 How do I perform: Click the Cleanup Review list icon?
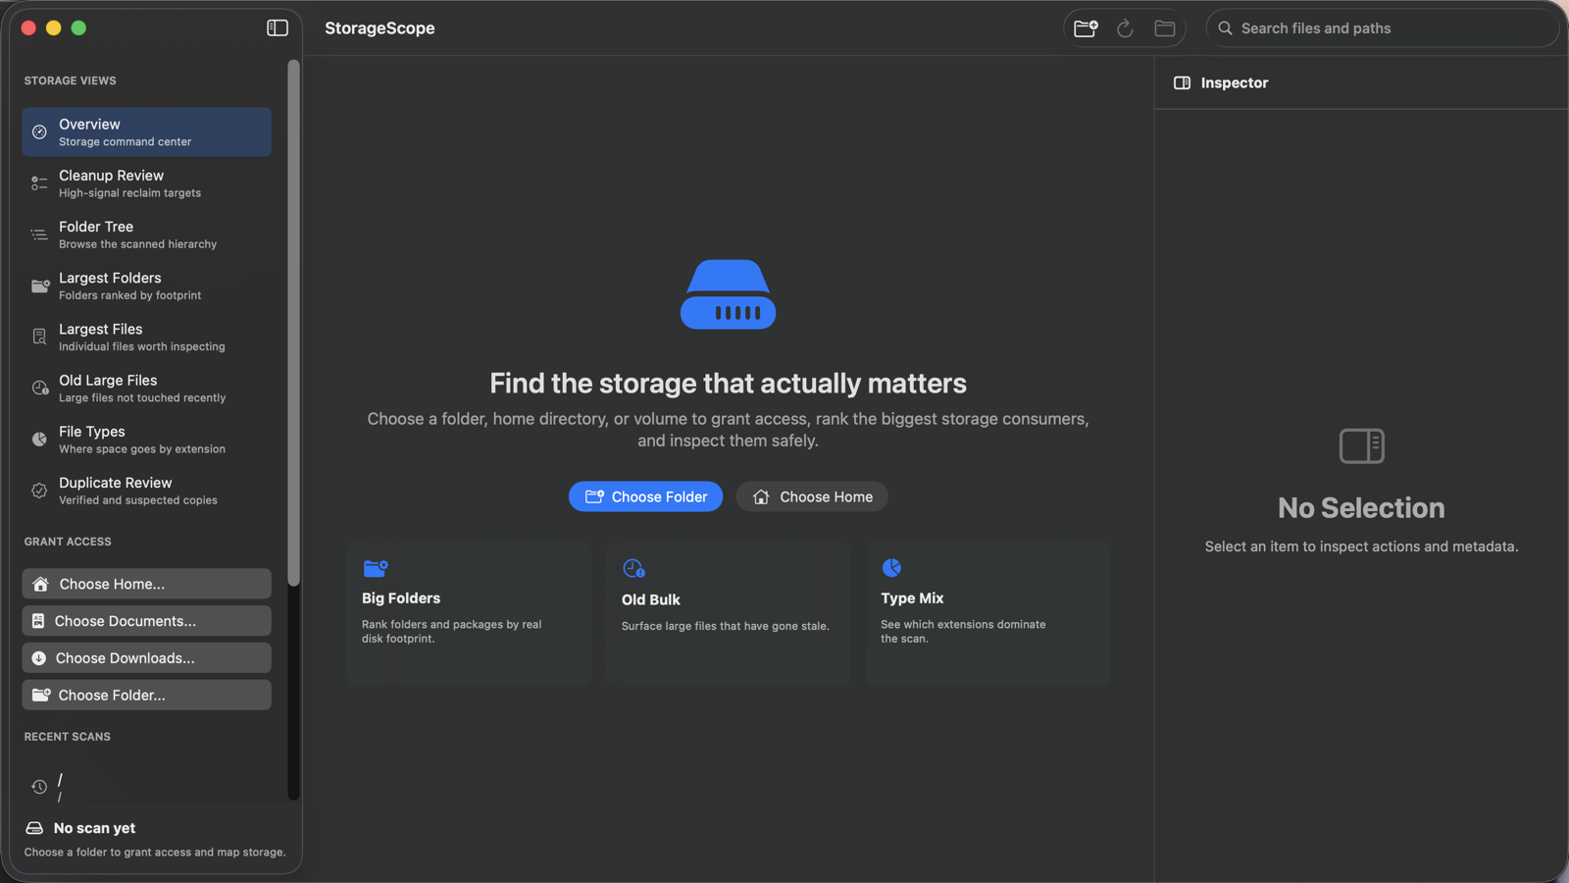[39, 183]
